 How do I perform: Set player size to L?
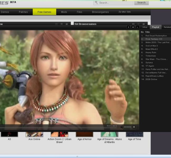(137, 27)
